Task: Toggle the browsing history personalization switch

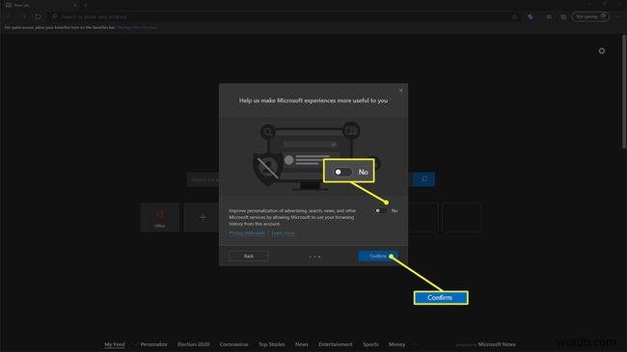Action: [x=381, y=210]
